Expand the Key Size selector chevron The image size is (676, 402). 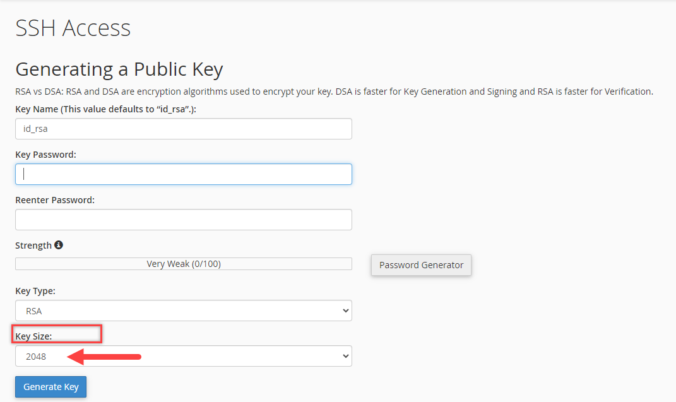click(x=345, y=356)
